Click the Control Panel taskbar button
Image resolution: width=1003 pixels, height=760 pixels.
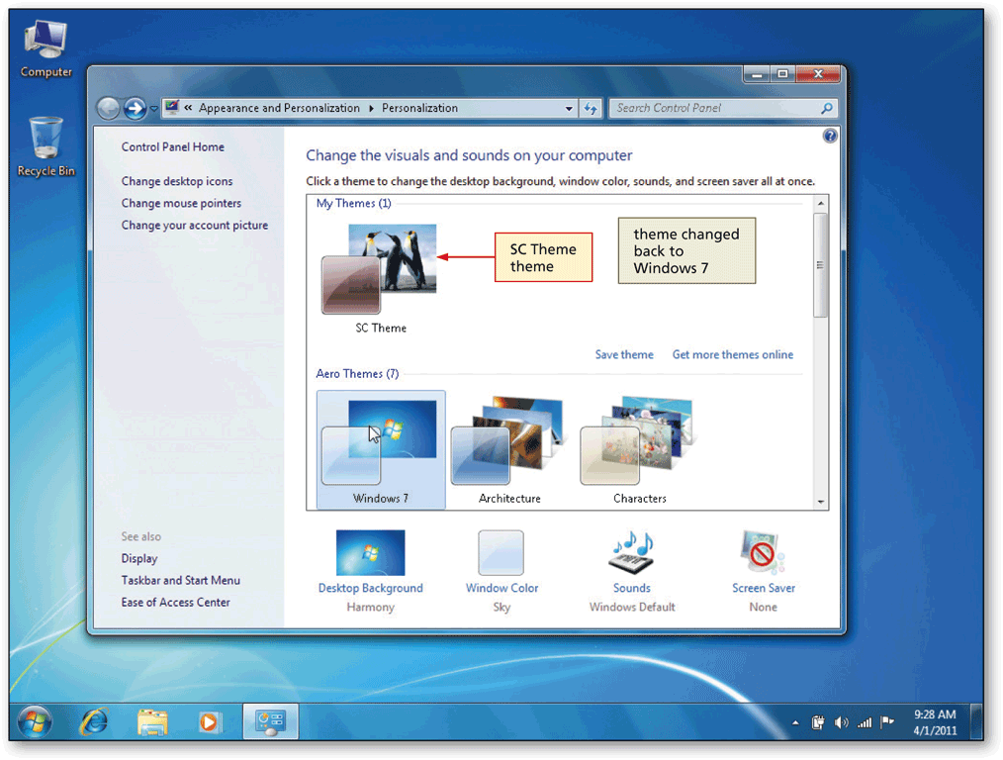(x=270, y=721)
